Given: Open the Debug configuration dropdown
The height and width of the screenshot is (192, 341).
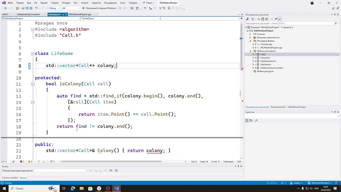Looking at the screenshot, I should (54, 8).
